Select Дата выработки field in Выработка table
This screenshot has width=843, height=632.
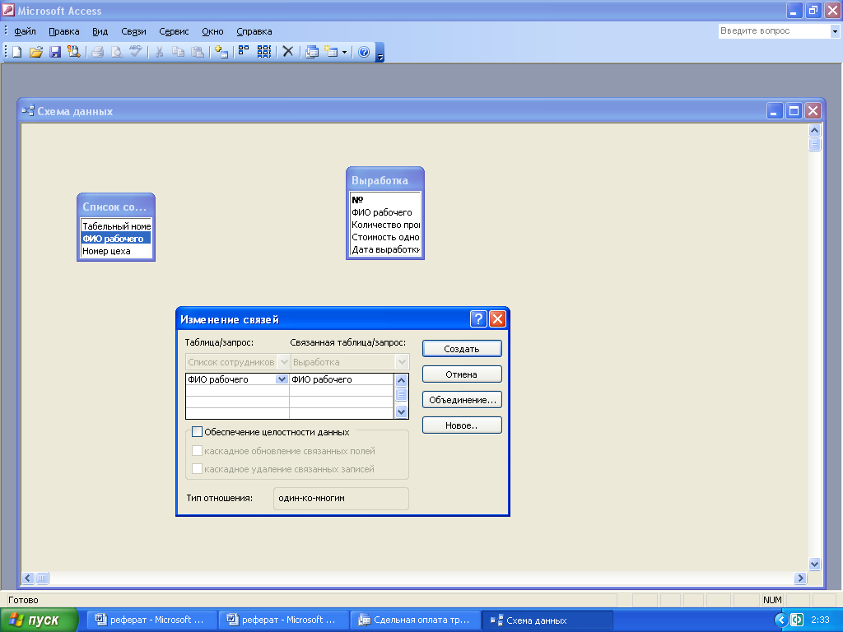click(385, 249)
